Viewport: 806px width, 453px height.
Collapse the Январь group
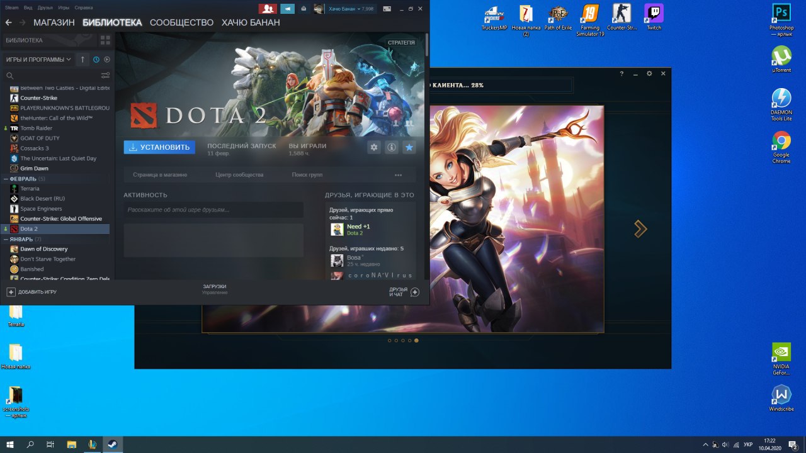[x=6, y=239]
